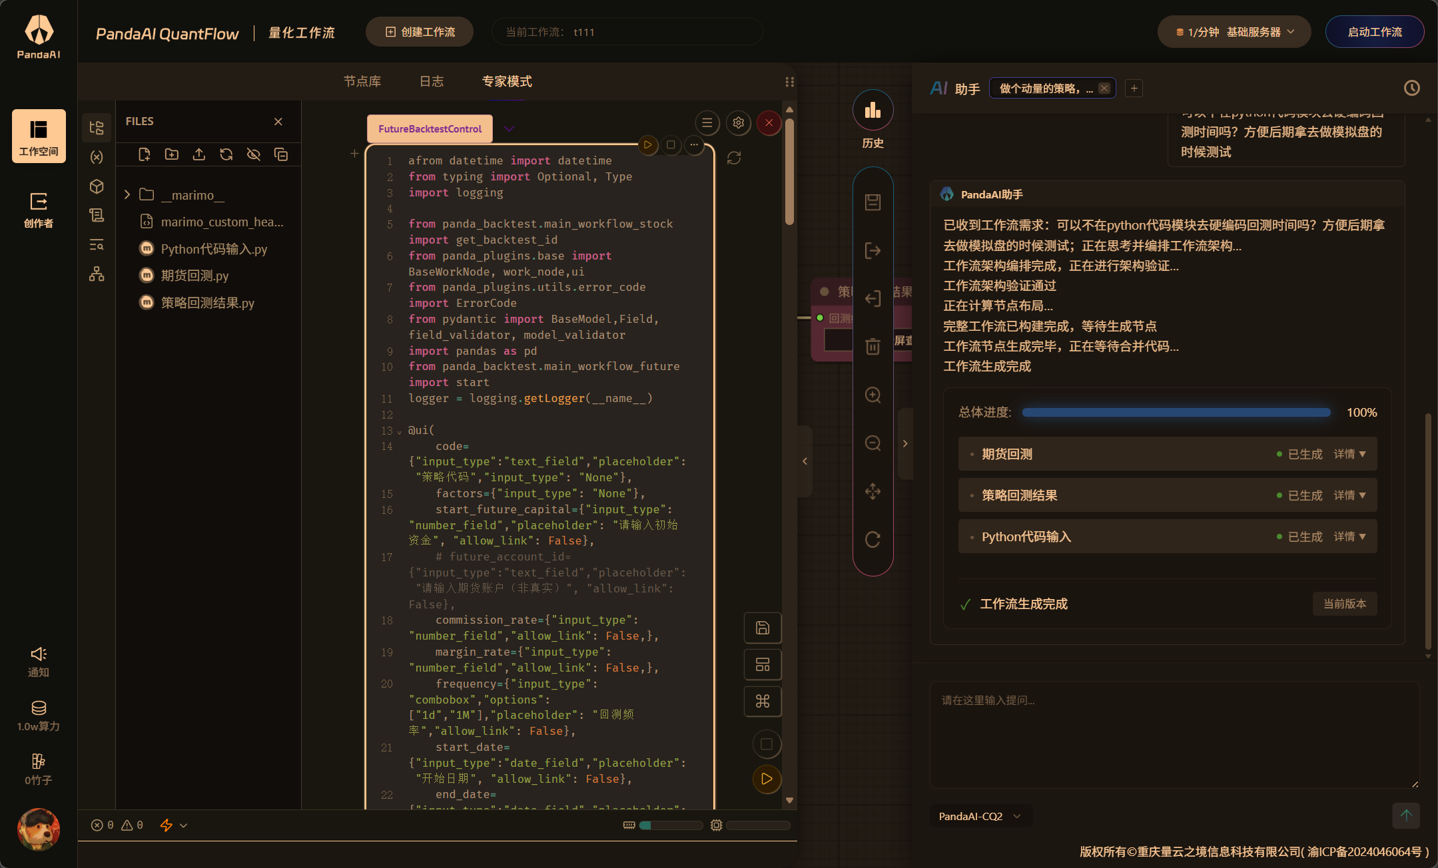Toggle the app layout view icon
This screenshot has height=868, width=1438.
[x=763, y=664]
